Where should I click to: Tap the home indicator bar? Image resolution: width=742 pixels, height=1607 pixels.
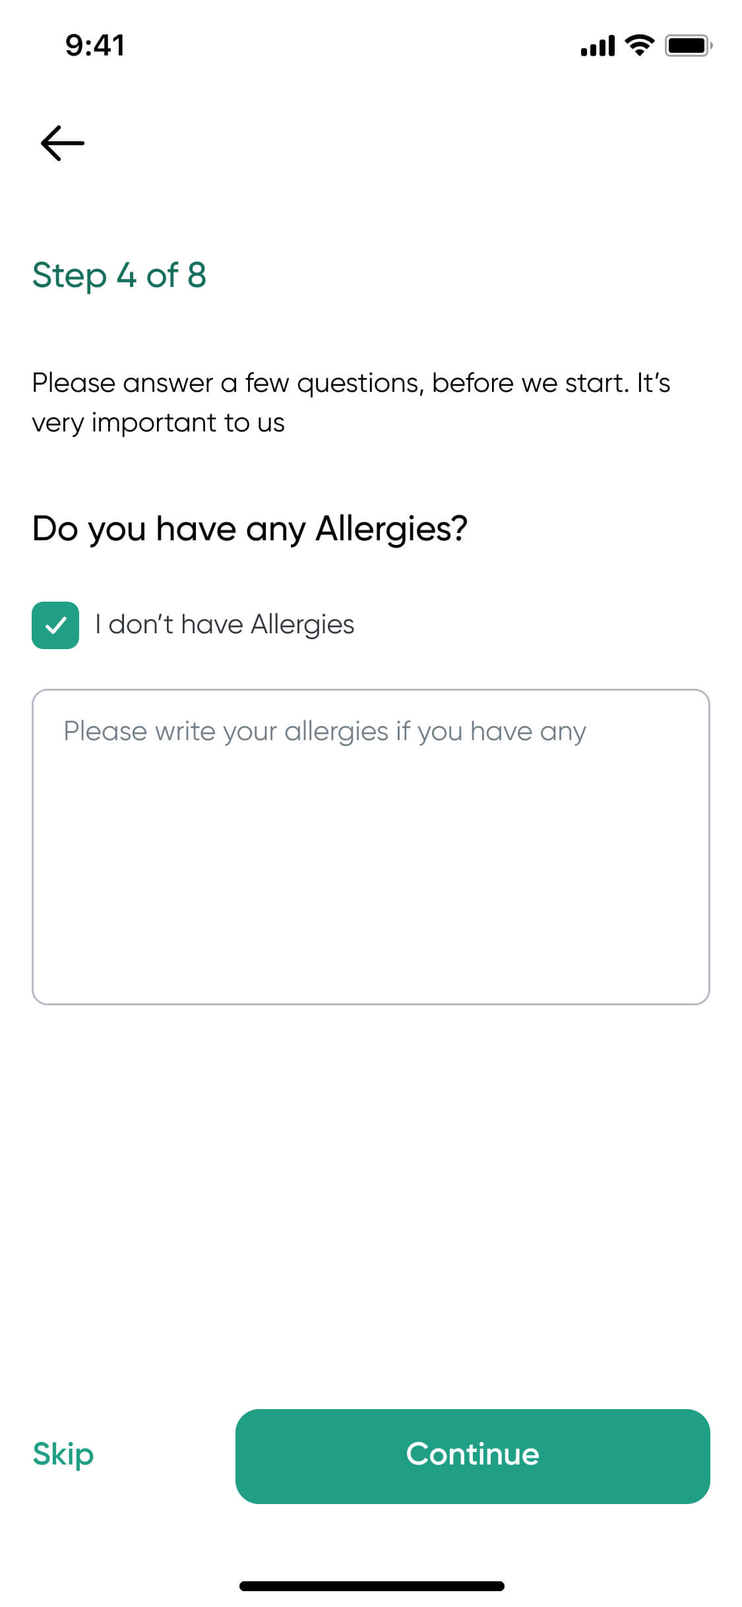pyautogui.click(x=371, y=1586)
